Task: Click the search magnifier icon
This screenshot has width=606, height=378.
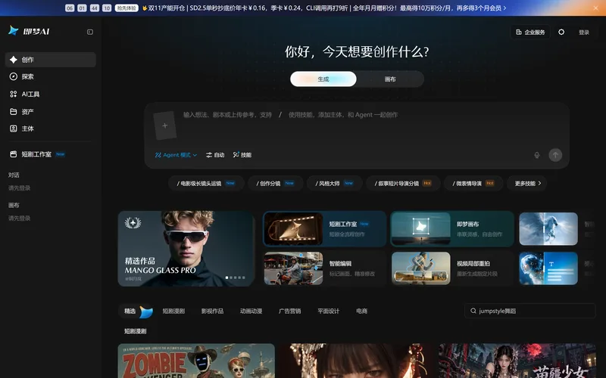Action: [473, 311]
